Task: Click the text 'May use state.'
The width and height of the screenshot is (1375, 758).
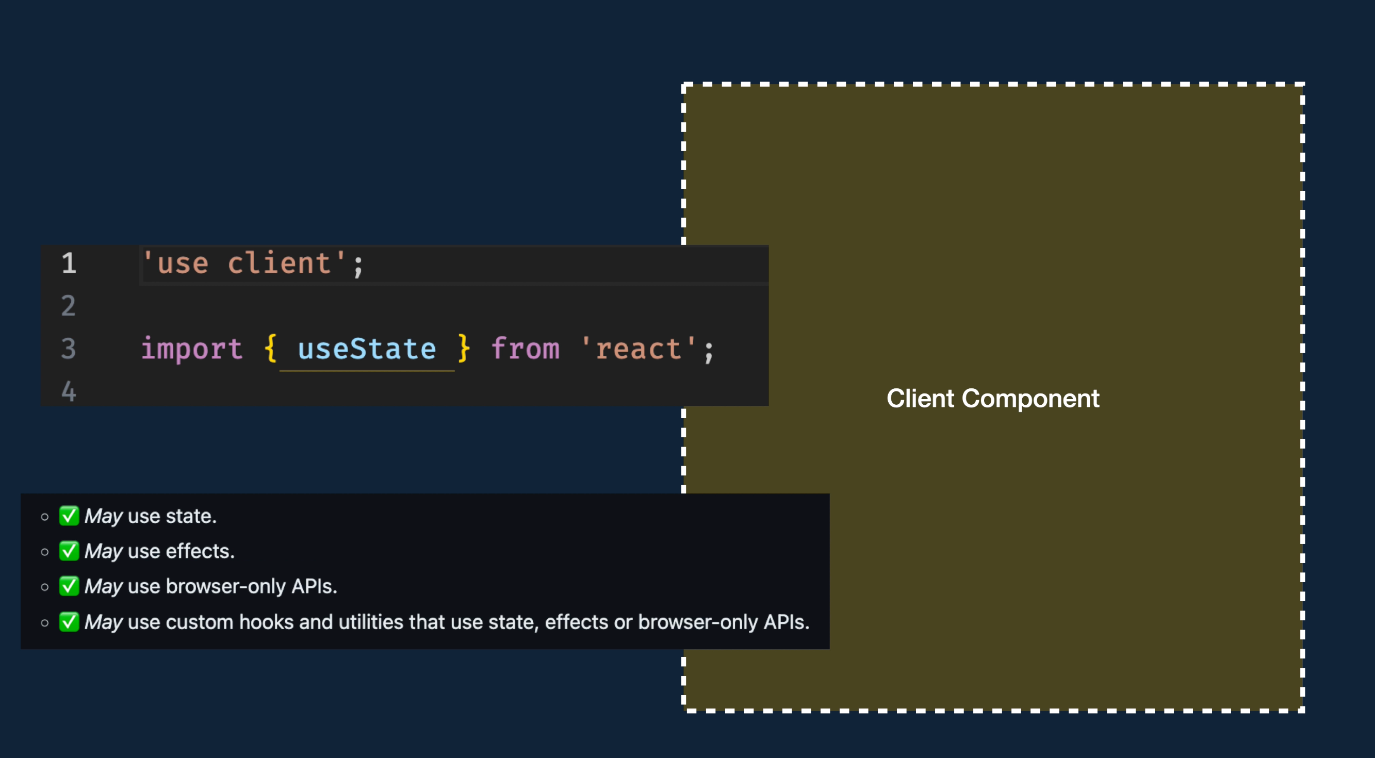Action: pos(151,516)
